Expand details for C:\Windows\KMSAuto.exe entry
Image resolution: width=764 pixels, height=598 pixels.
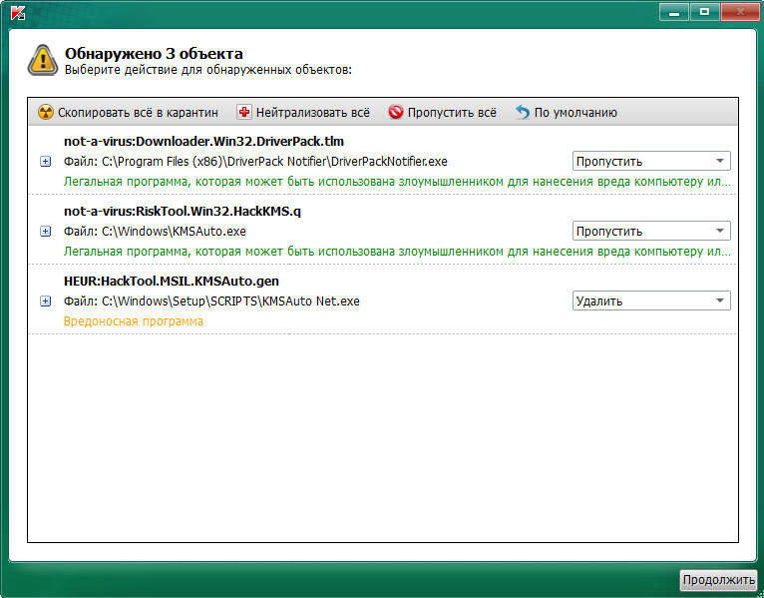pos(45,232)
